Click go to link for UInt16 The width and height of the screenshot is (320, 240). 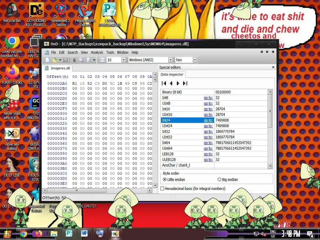[x=208, y=115]
